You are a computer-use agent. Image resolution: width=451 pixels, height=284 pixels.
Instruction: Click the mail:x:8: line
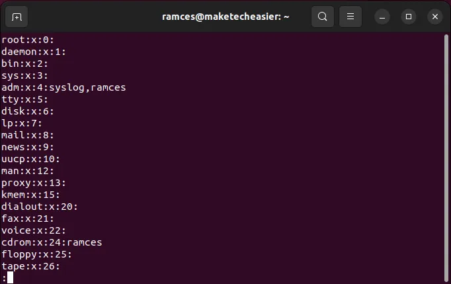point(28,135)
